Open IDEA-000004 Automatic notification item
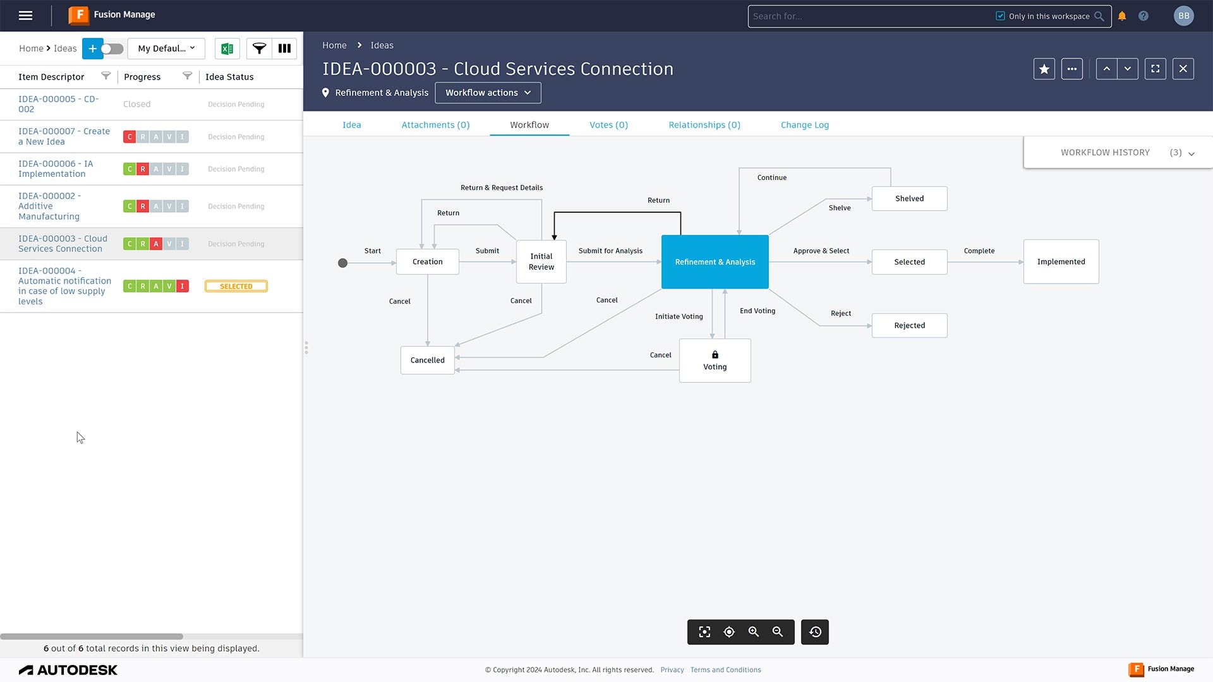Image resolution: width=1213 pixels, height=682 pixels. point(64,286)
